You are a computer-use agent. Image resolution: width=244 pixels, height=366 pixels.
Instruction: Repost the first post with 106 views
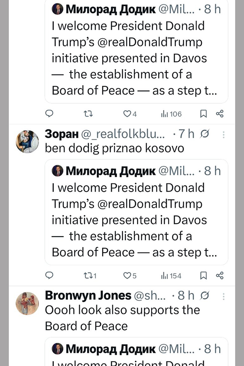(88, 114)
